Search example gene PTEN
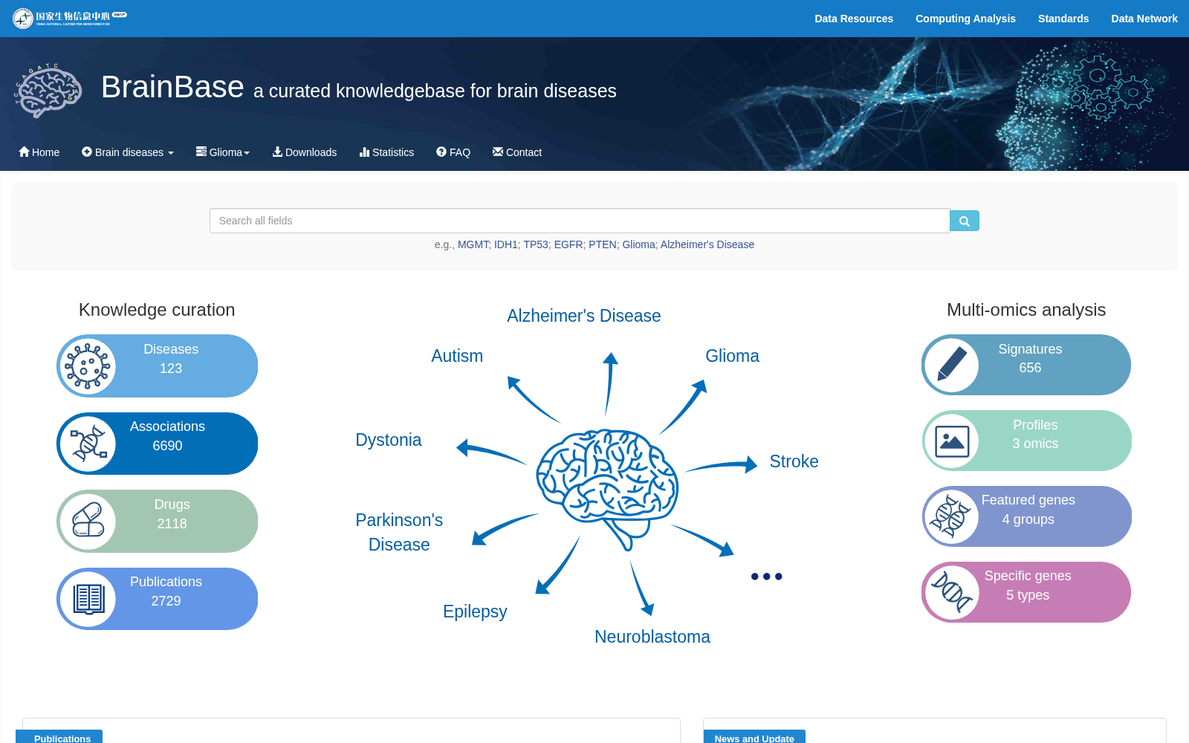The height and width of the screenshot is (743, 1189). pyautogui.click(x=602, y=244)
